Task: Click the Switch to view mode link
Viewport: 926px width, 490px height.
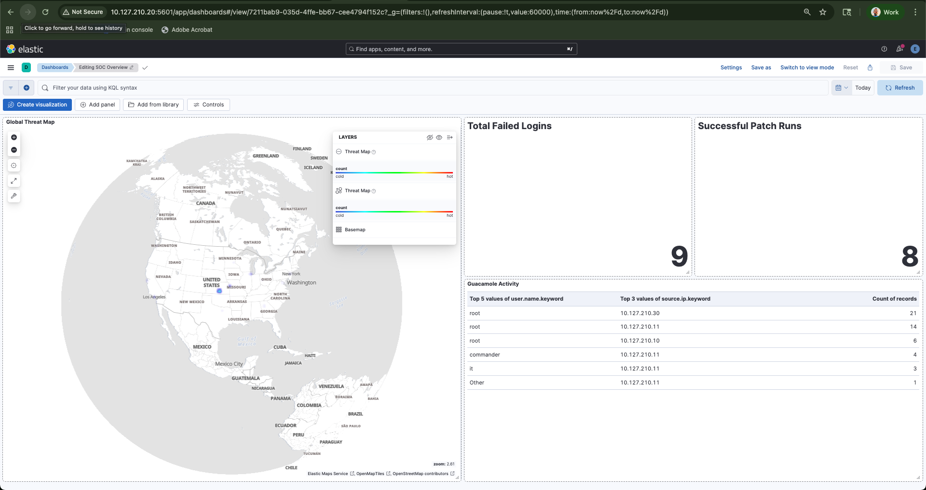Action: pos(807,67)
